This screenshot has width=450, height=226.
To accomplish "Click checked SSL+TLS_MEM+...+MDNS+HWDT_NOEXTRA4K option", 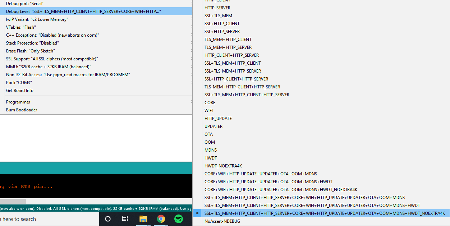I will tap(321, 213).
